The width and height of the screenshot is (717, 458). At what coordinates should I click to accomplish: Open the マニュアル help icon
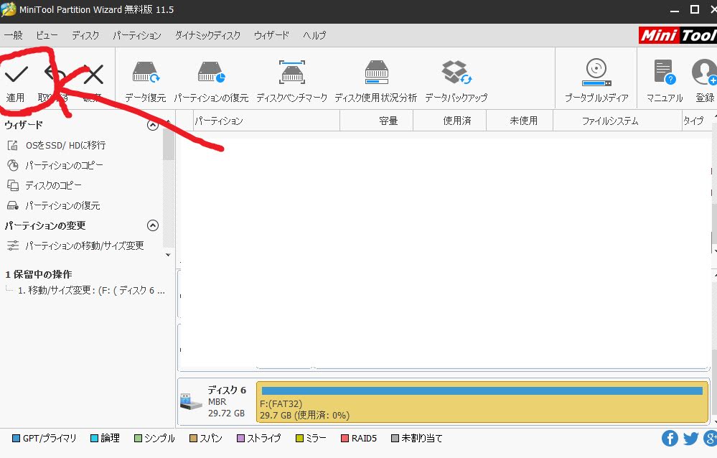point(665,73)
